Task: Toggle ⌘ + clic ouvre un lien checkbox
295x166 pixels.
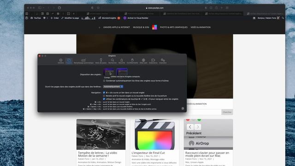Action: tap(104, 93)
